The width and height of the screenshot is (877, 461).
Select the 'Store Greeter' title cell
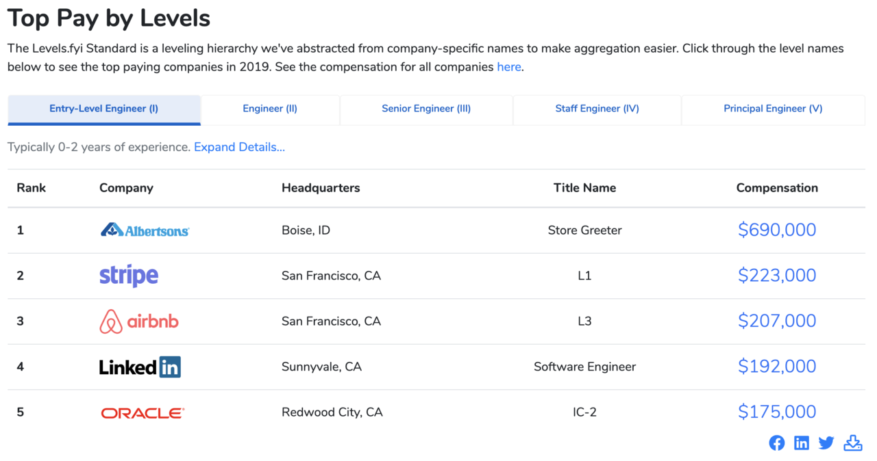(x=584, y=230)
